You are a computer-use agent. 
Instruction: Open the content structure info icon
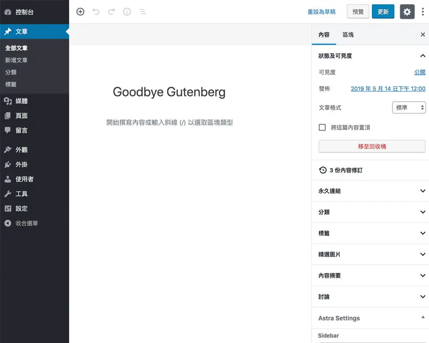pos(127,12)
